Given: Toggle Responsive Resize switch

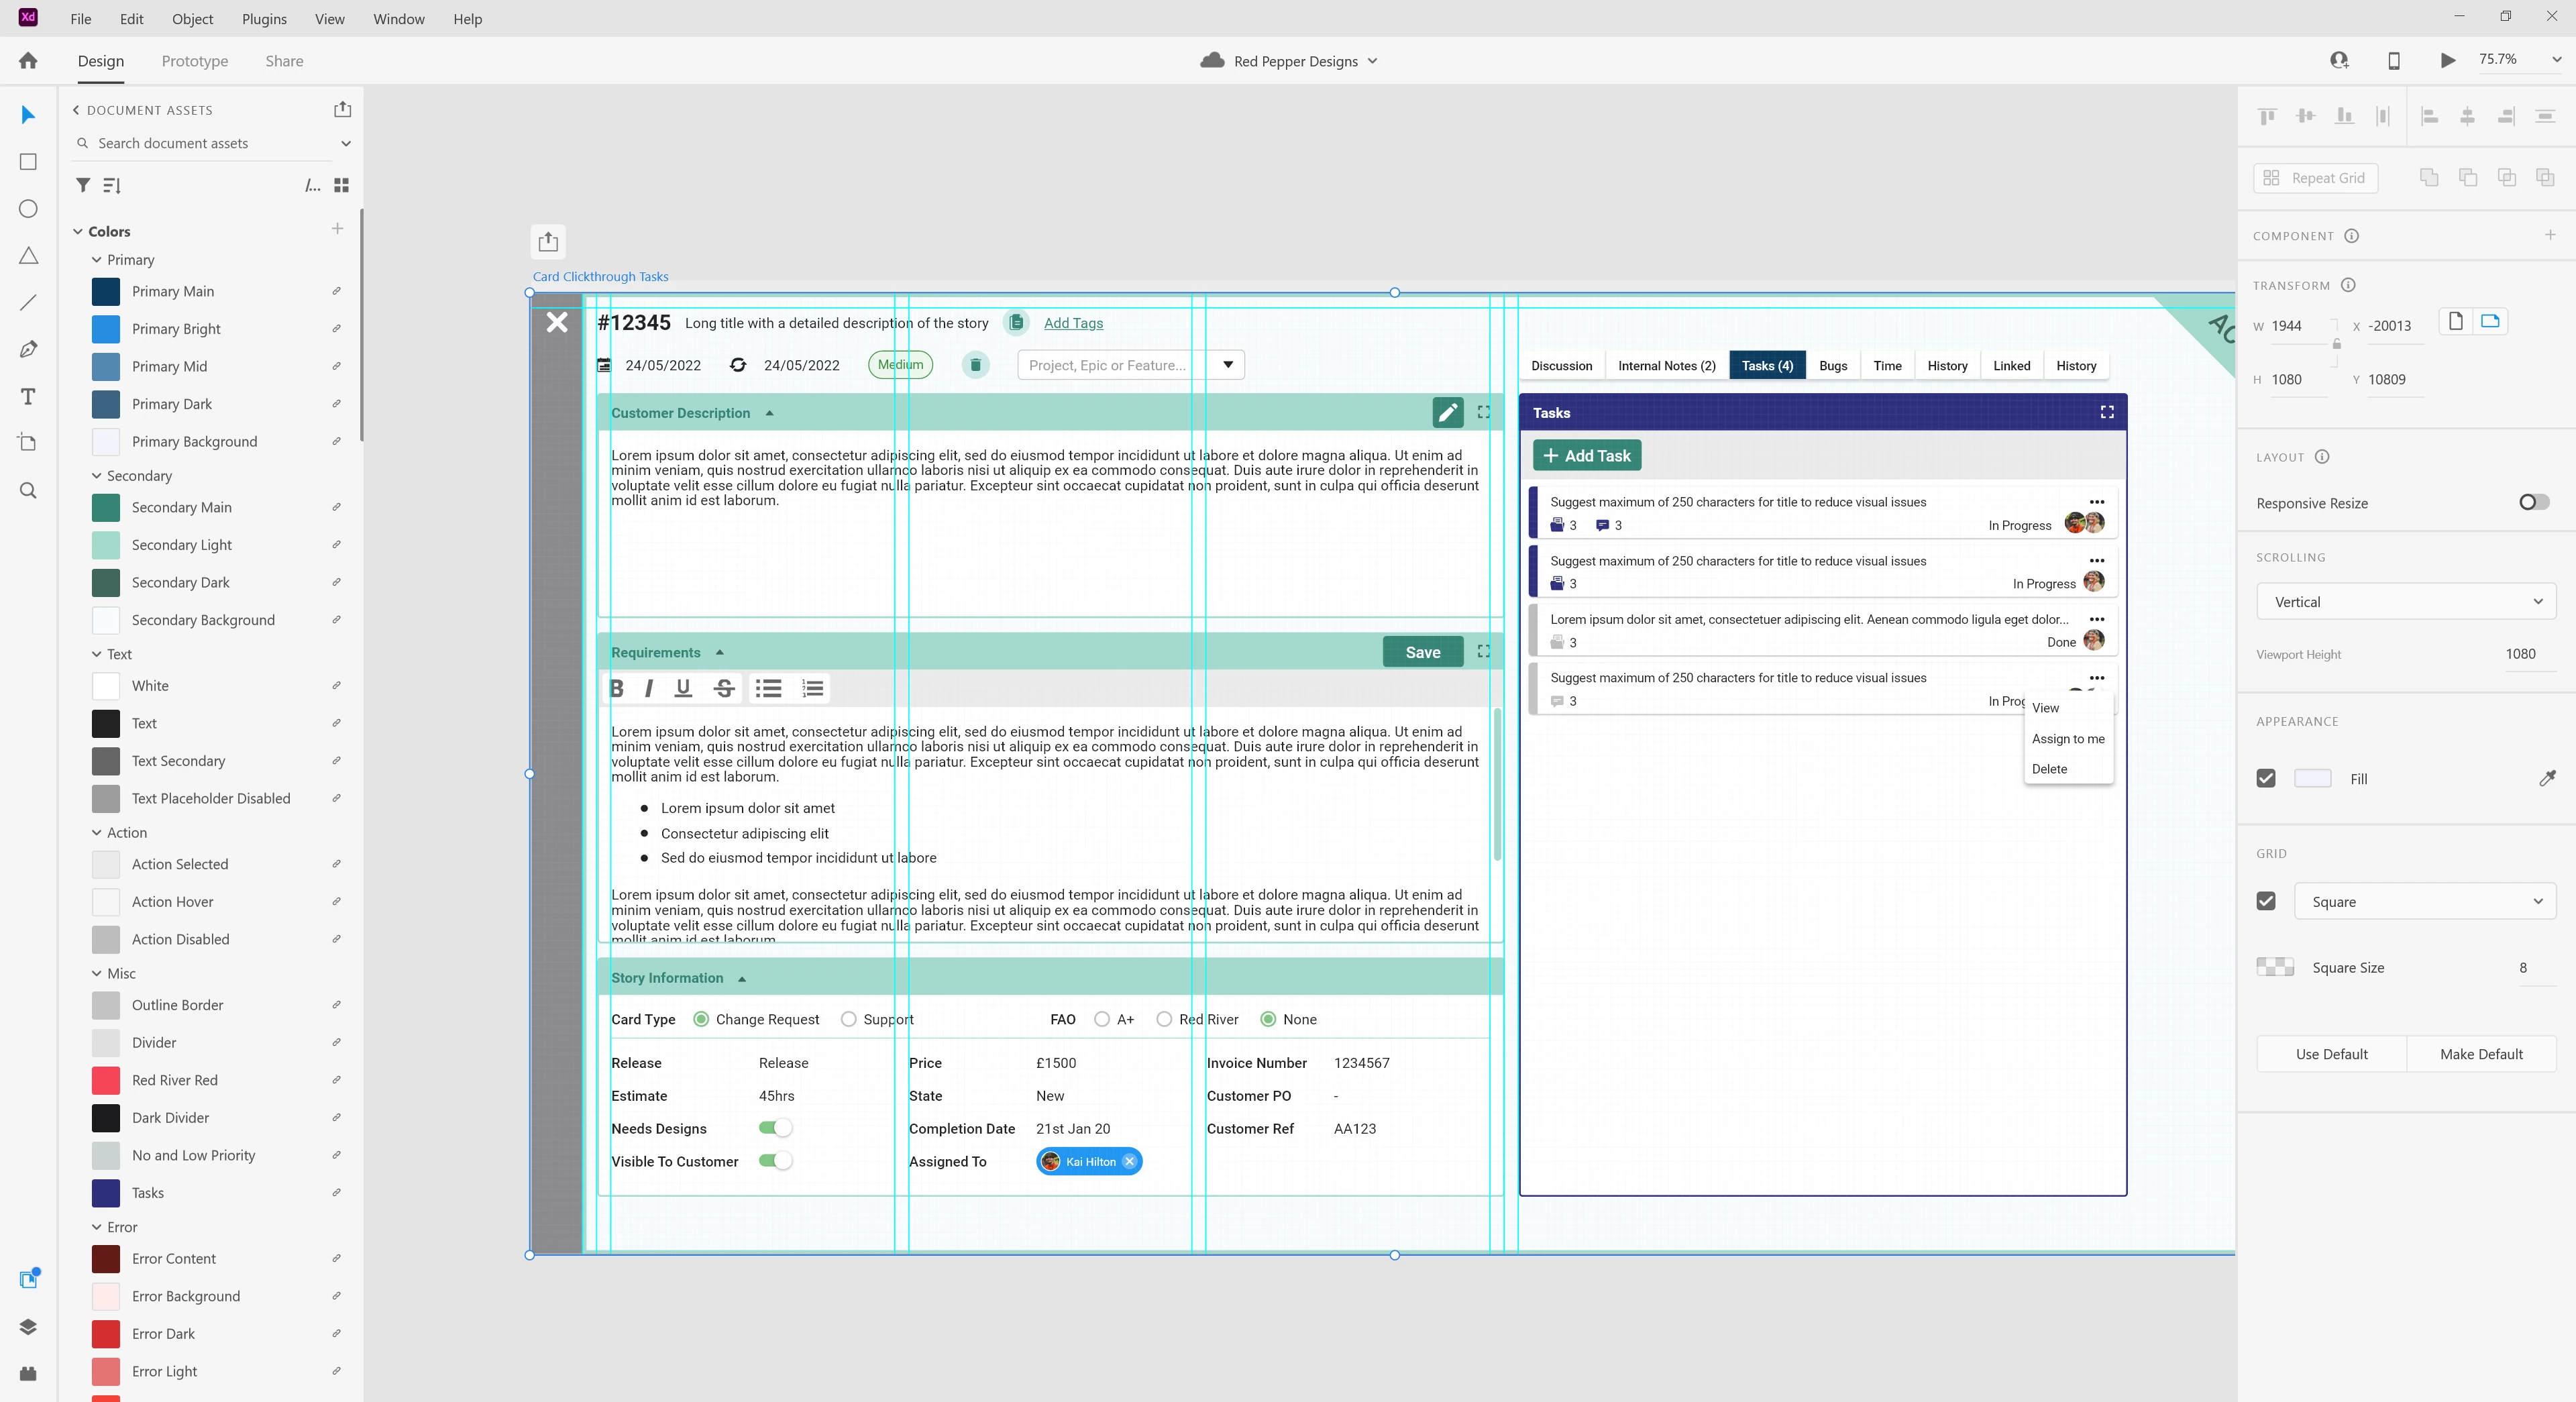Looking at the screenshot, I should pyautogui.click(x=2533, y=502).
